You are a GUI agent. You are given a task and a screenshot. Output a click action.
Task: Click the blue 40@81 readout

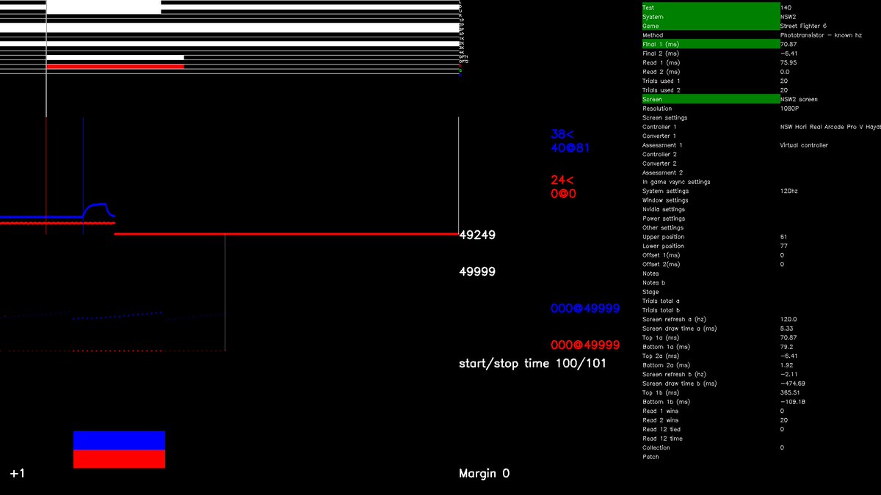click(x=570, y=148)
